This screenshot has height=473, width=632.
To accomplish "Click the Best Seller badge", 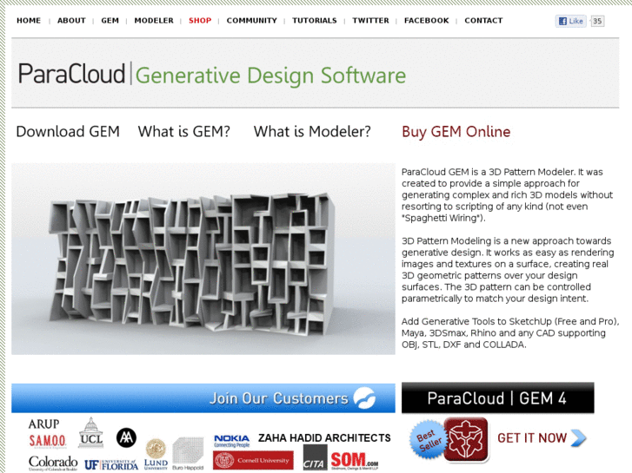I will tap(428, 440).
